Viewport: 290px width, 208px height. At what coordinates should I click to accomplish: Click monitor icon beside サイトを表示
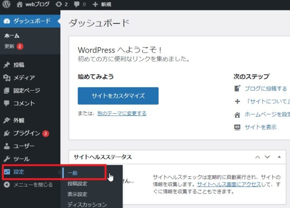click(237, 127)
